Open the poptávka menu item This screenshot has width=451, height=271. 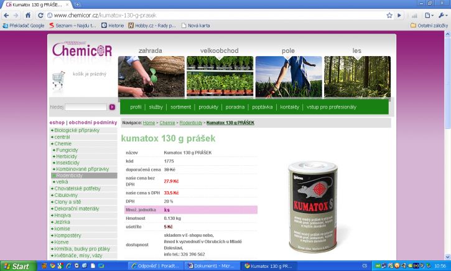tap(263, 107)
